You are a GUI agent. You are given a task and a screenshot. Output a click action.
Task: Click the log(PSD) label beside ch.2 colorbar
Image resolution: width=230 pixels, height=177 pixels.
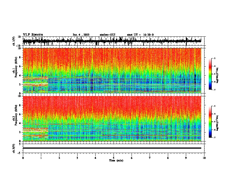click(x=218, y=123)
